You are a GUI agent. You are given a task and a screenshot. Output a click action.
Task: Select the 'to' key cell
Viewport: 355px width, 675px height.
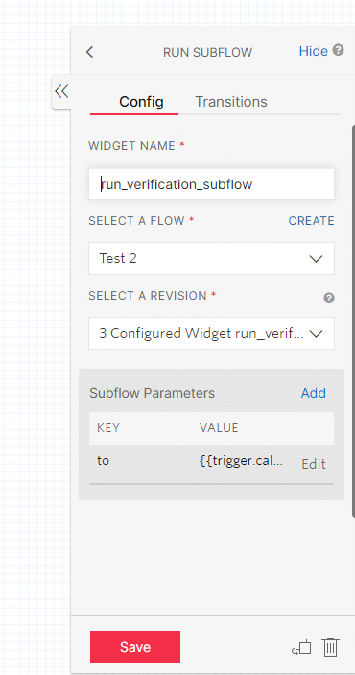pyautogui.click(x=104, y=461)
